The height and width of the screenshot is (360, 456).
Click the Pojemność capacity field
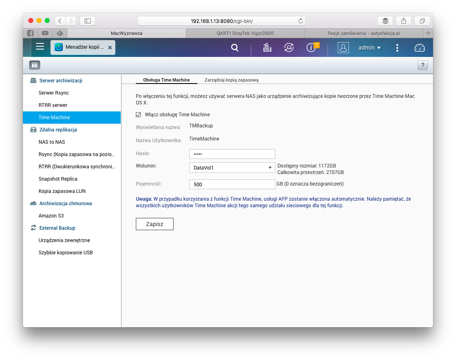pyautogui.click(x=232, y=184)
